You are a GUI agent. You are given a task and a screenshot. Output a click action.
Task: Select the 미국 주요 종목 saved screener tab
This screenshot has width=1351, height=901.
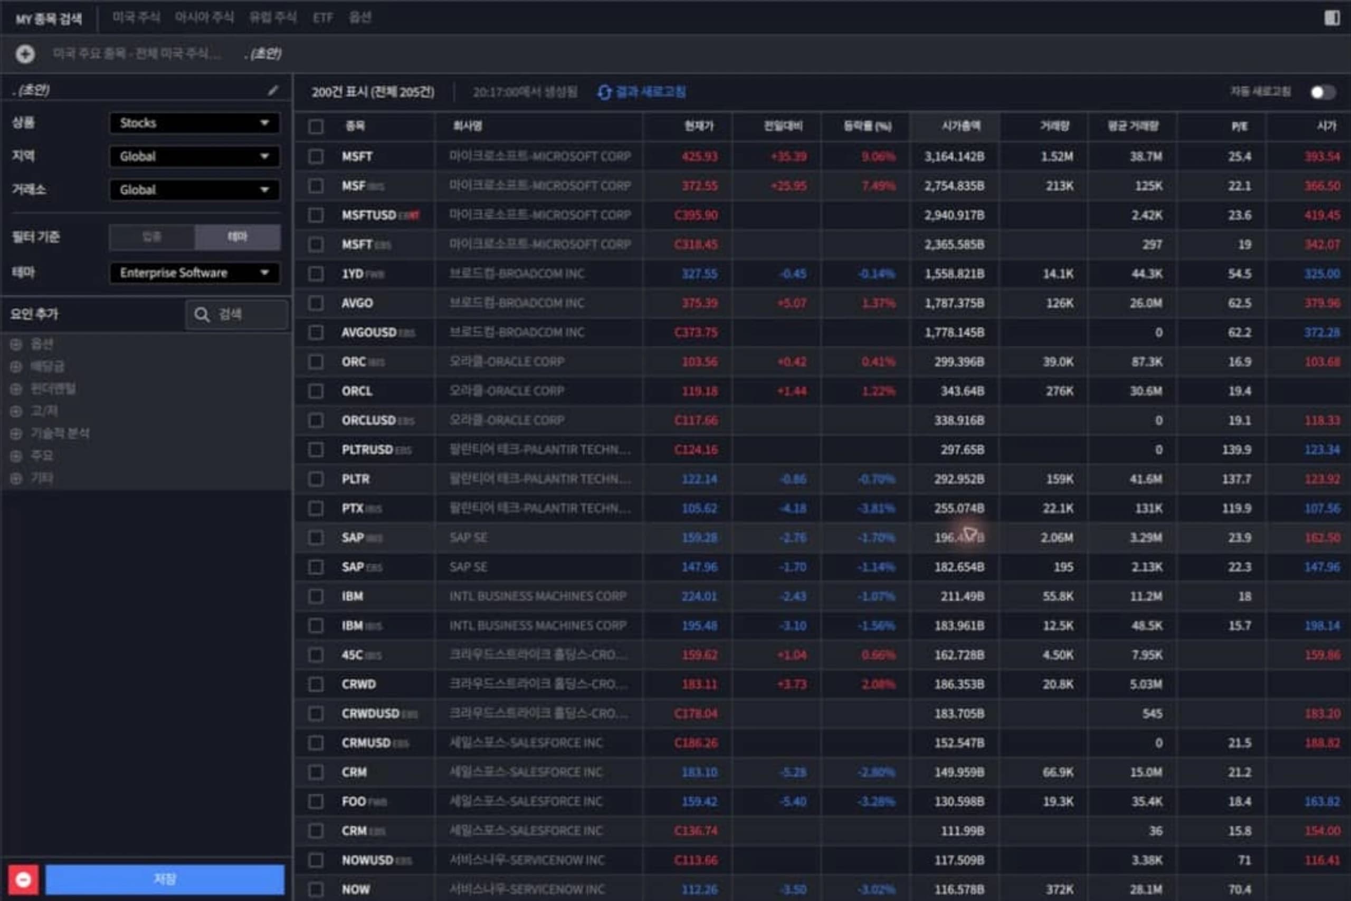tap(136, 54)
